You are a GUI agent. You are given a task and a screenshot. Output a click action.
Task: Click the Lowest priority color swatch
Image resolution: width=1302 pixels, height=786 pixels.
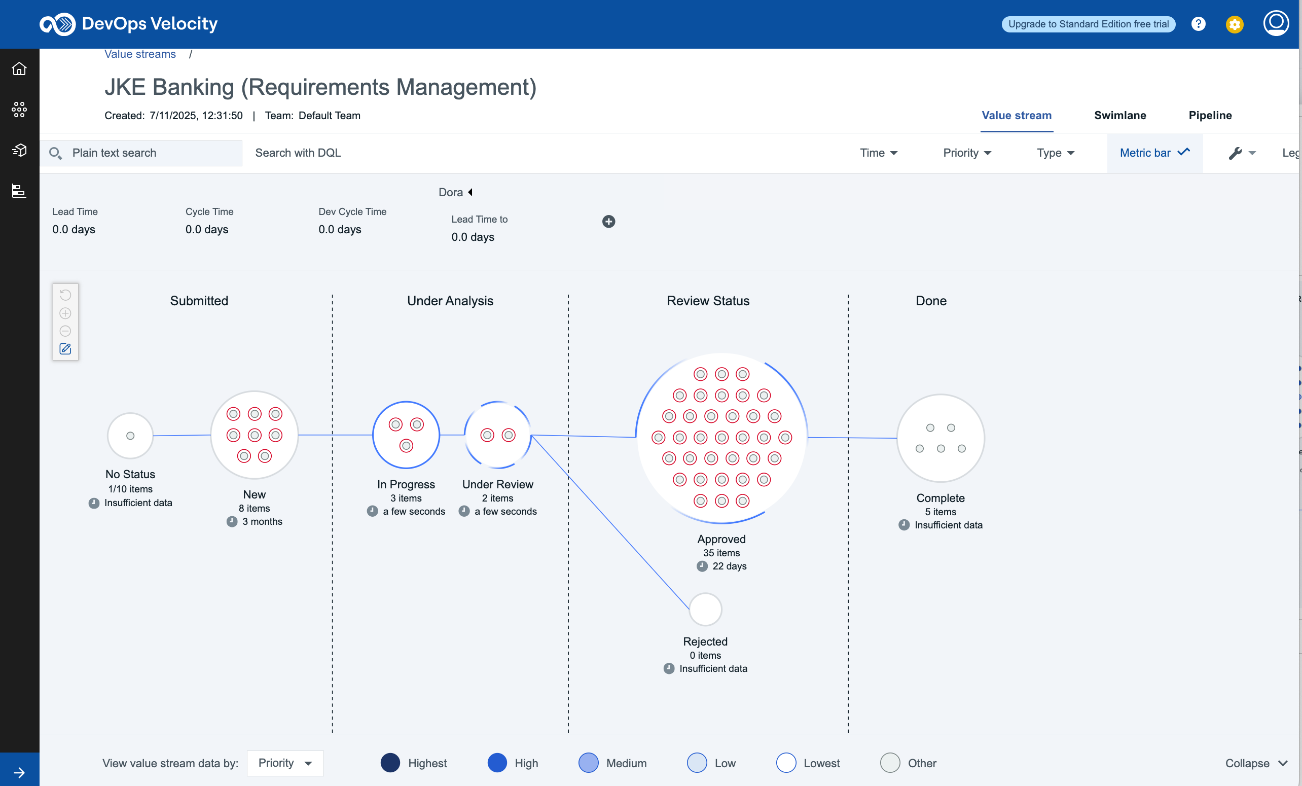(x=786, y=763)
